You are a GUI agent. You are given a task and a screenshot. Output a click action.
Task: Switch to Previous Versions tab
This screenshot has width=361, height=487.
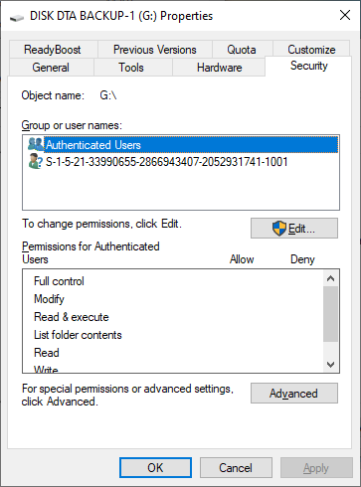point(155,50)
